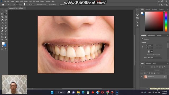The width and height of the screenshot is (169, 95).
Task: Open the Image menu
Action: pos(12,1)
